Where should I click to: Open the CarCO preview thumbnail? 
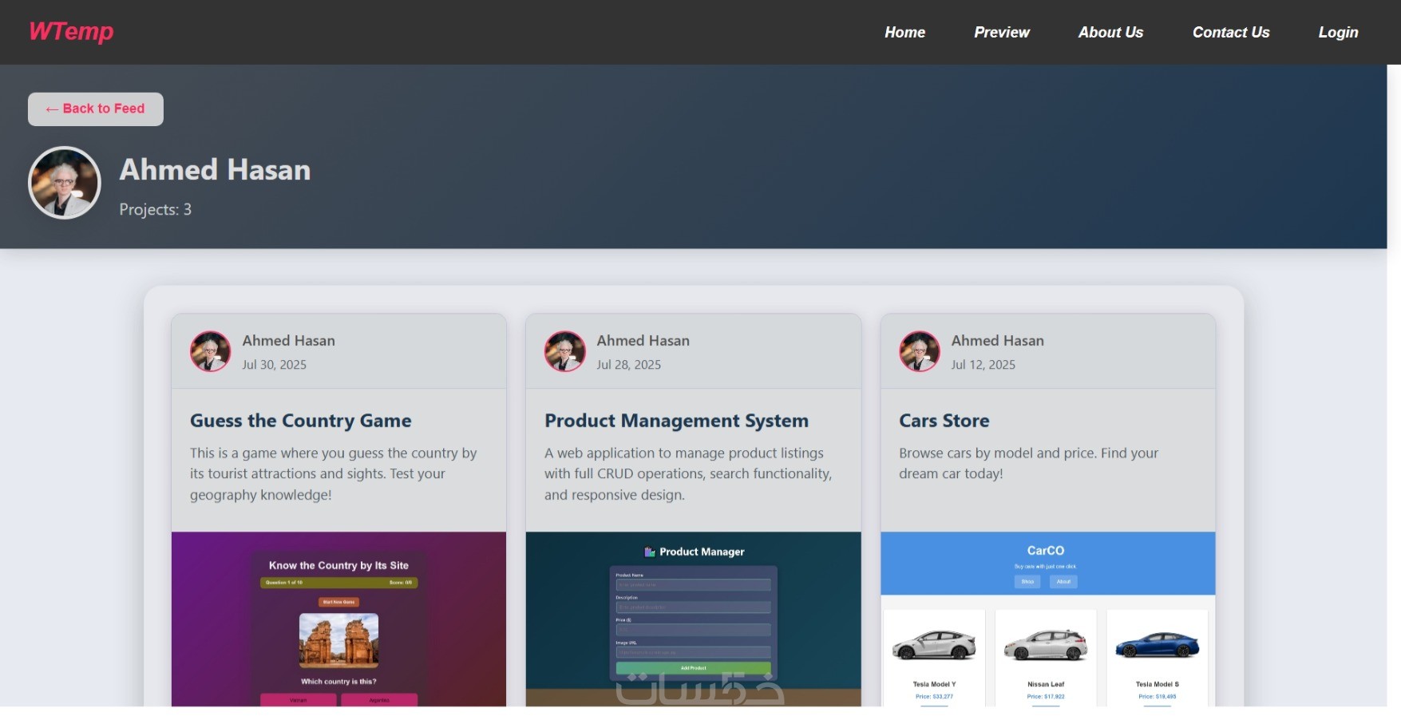(1047, 619)
